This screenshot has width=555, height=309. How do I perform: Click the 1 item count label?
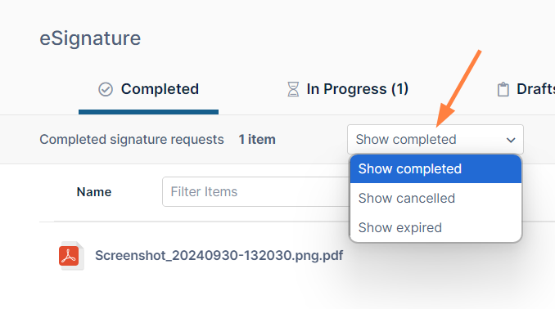coord(257,139)
